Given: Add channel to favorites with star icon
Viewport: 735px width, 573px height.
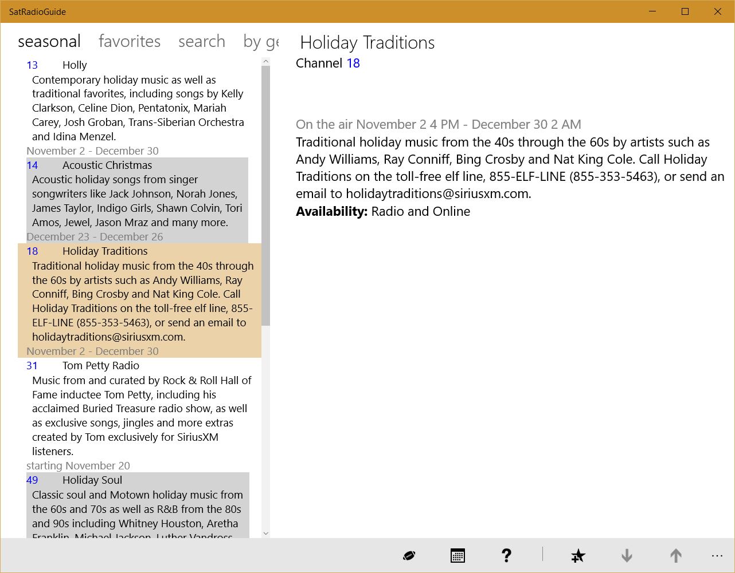Looking at the screenshot, I should click(578, 555).
